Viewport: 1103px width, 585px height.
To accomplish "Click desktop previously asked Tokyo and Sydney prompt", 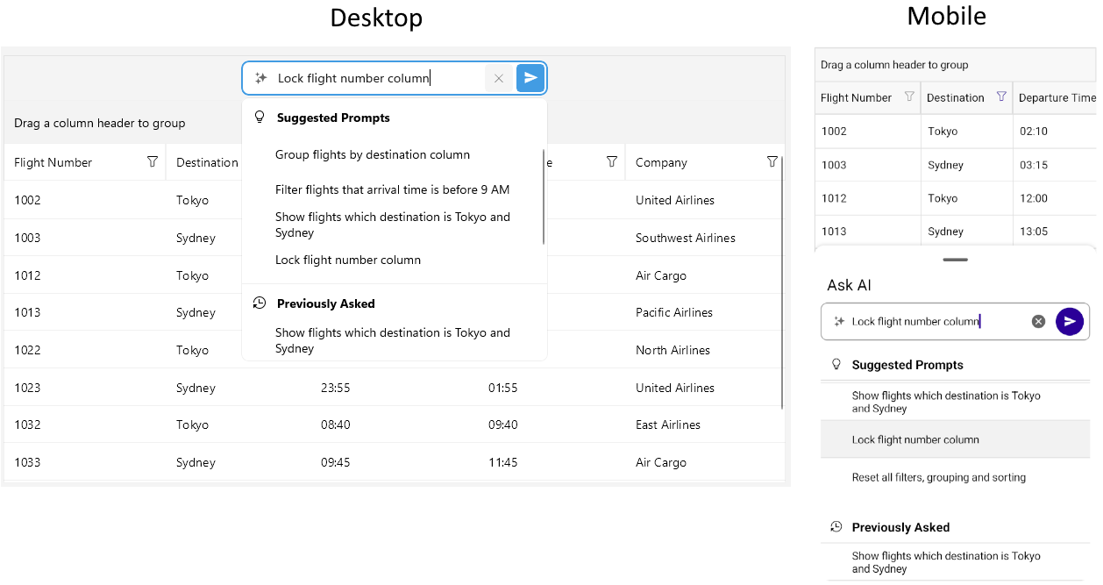I will click(392, 340).
